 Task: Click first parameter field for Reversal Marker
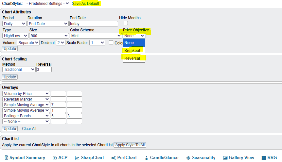point(58,99)
